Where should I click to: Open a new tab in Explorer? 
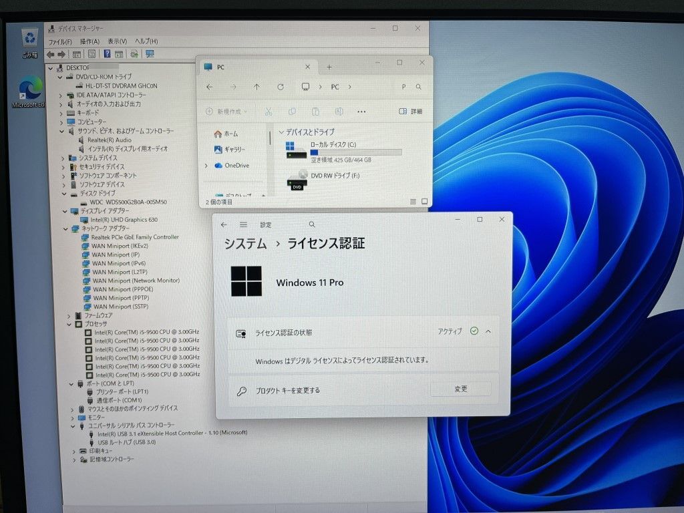[329, 67]
